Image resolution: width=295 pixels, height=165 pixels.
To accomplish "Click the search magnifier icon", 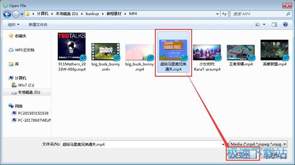I will click(x=288, y=14).
